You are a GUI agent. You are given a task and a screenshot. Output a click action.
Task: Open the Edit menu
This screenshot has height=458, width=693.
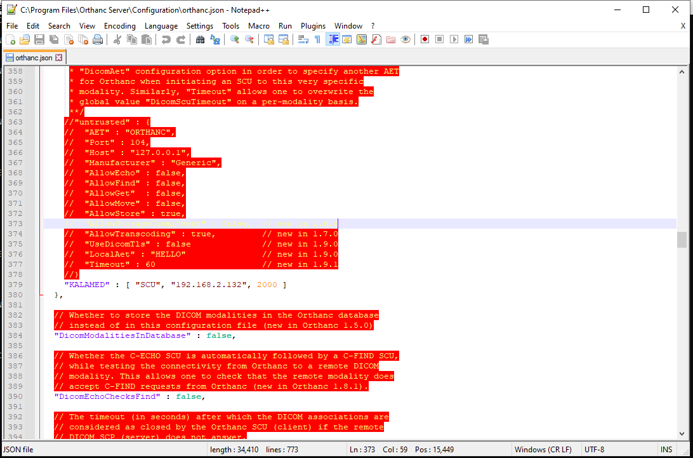point(33,25)
